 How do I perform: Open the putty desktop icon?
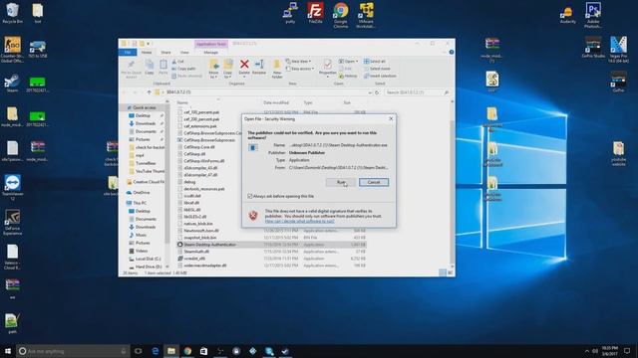[290, 13]
